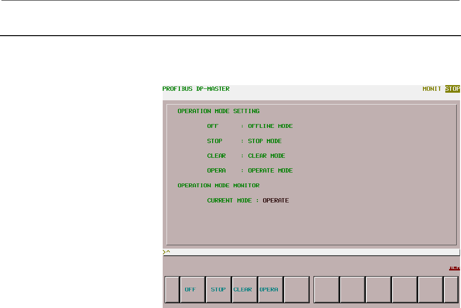Click the blank softkey right of OPERA
Screen dimensions: 461x308
click(x=297, y=289)
